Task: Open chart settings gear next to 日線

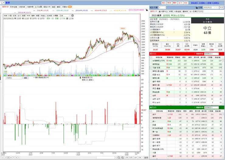Action: 72,15
